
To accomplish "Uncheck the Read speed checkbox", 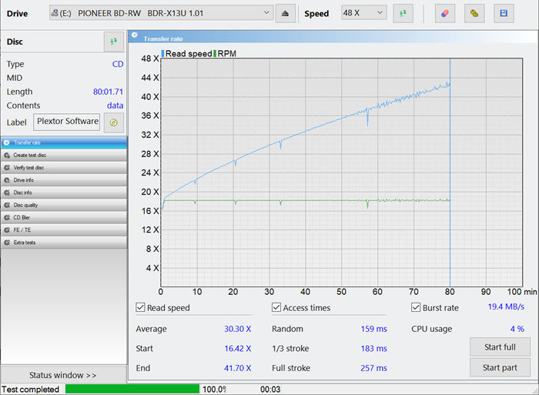I will [x=141, y=308].
